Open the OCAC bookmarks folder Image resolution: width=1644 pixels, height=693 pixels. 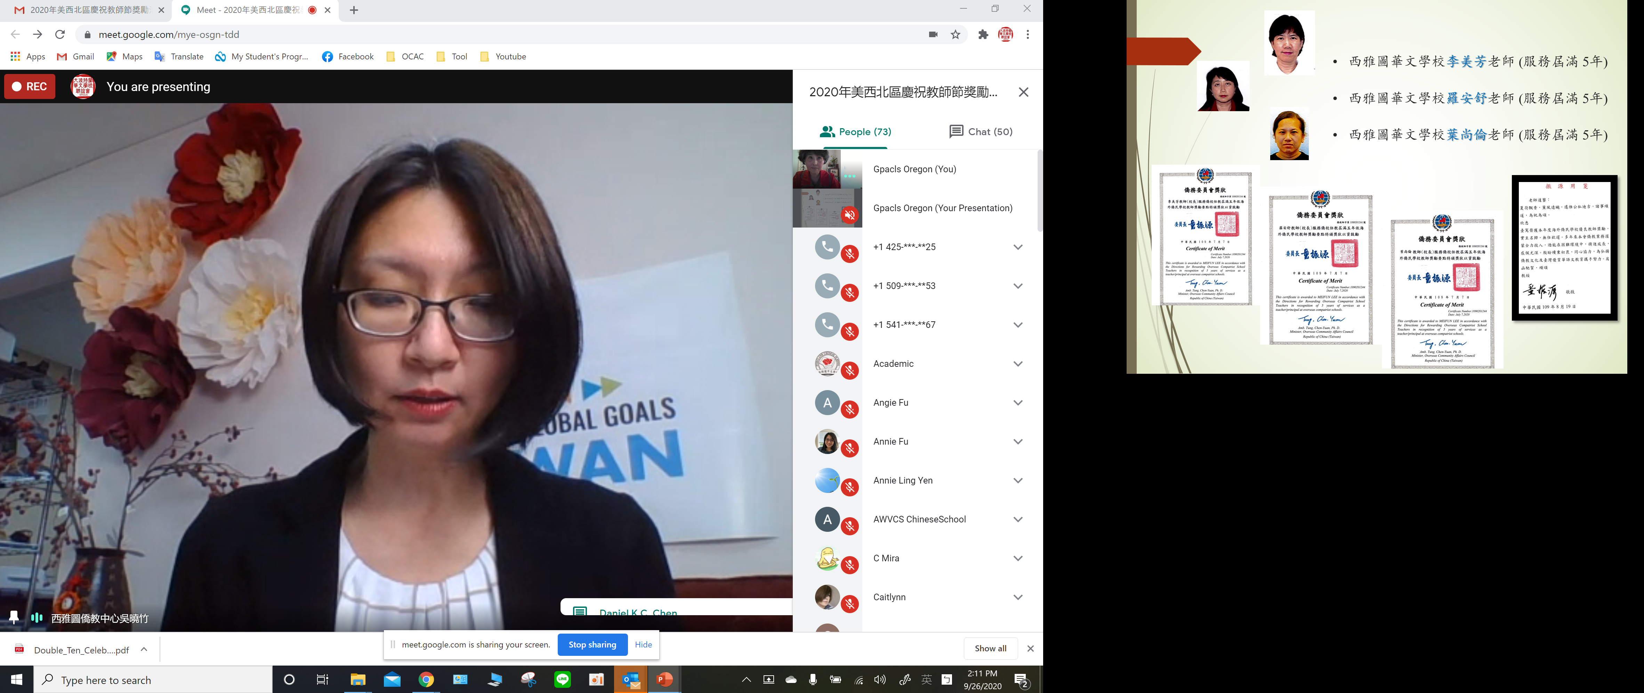[x=405, y=56]
